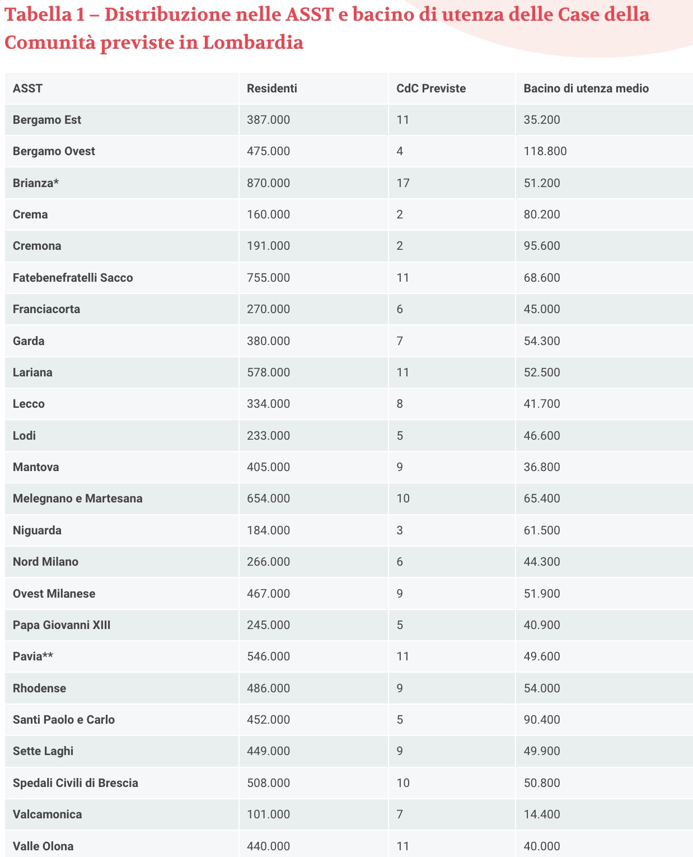This screenshot has height=857, width=693.
Task: Click the Valle Olona row name
Action: pos(43,846)
